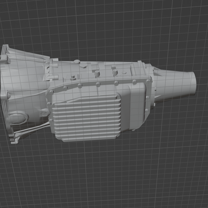Select the round plug atop the transmission case

(x=77, y=62)
